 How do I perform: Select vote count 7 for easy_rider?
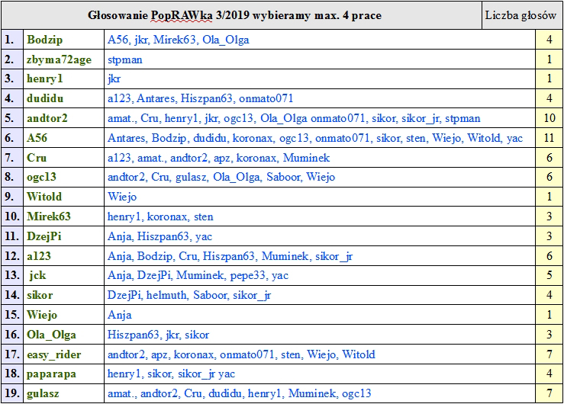(x=549, y=354)
